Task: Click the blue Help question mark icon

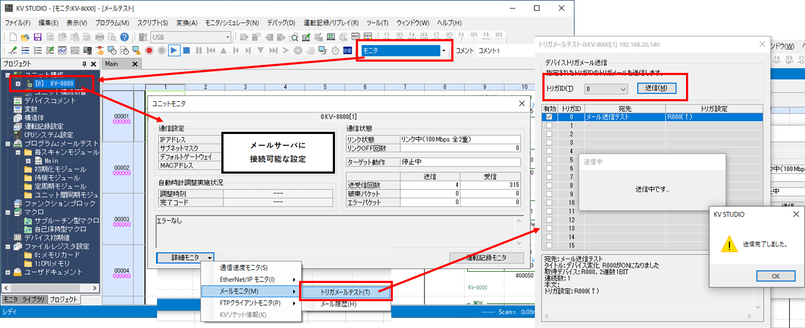Action: tap(124, 37)
